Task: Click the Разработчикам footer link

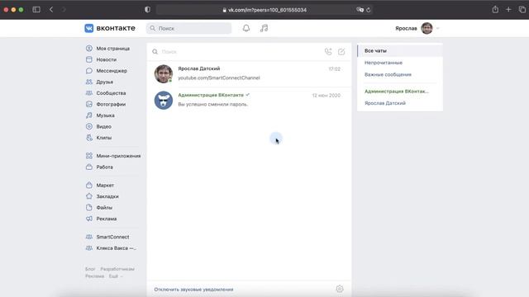Action: (x=117, y=269)
